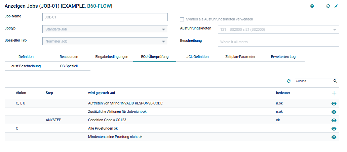Switch to the Ressourcen tab
Viewport: 347px width, 152px height.
pos(69,57)
